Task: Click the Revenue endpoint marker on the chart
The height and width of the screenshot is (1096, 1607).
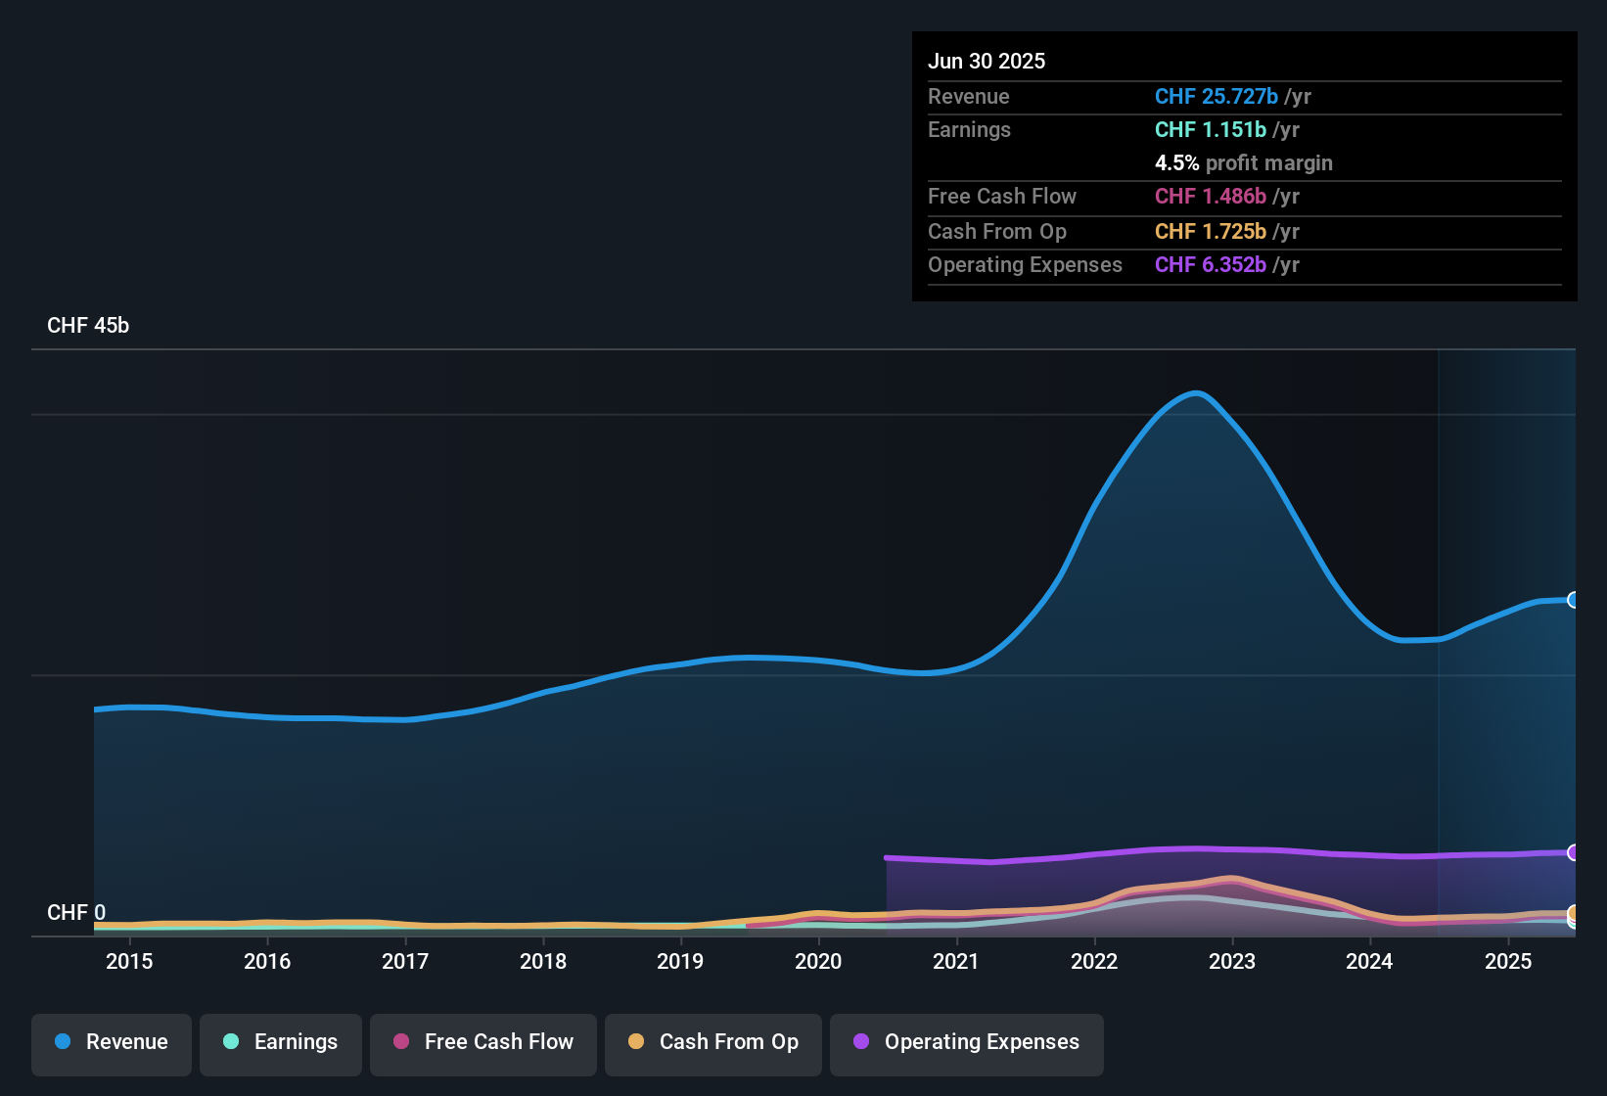Action: coord(1574,599)
